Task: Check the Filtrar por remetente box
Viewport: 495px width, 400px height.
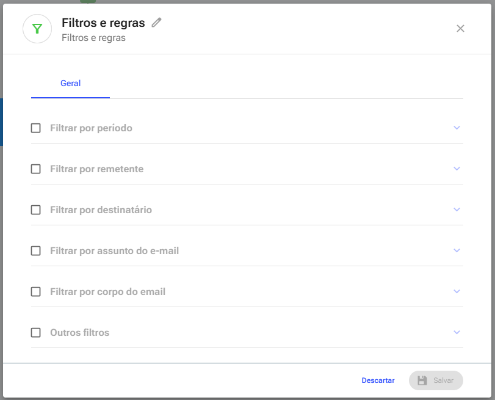Action: coord(35,169)
